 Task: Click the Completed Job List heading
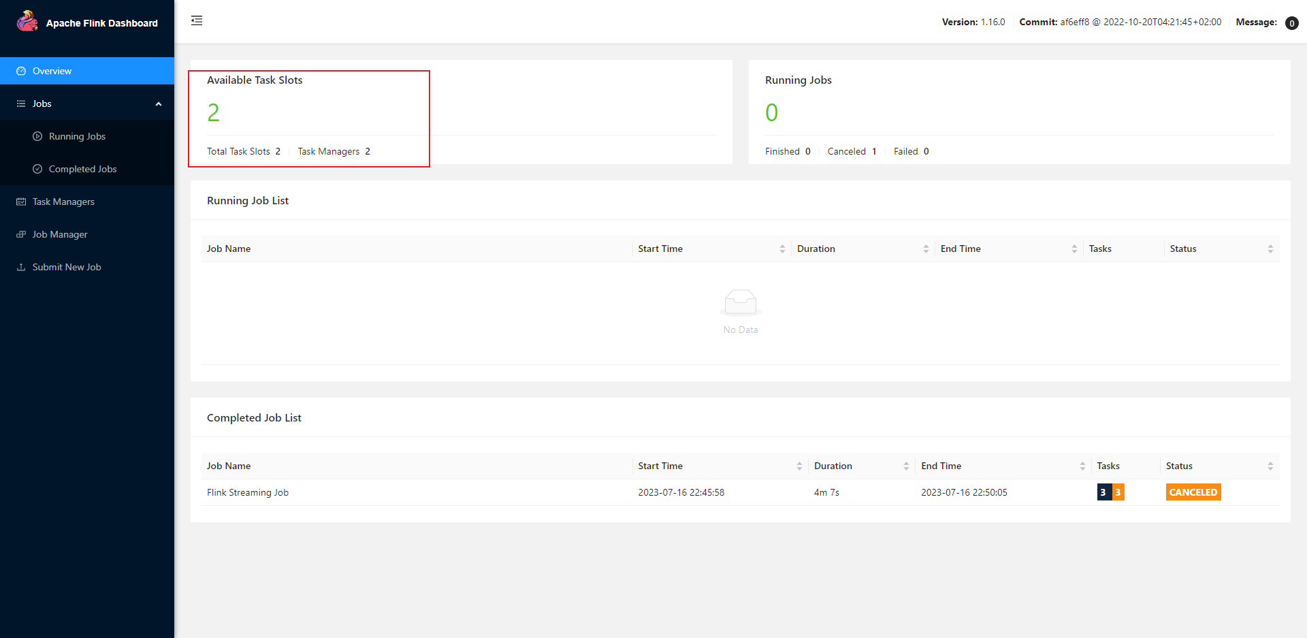254,418
